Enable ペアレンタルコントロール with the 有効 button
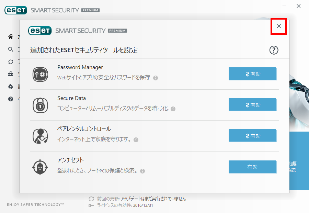Image resolution: width=309 pixels, height=213 pixels. tap(252, 136)
